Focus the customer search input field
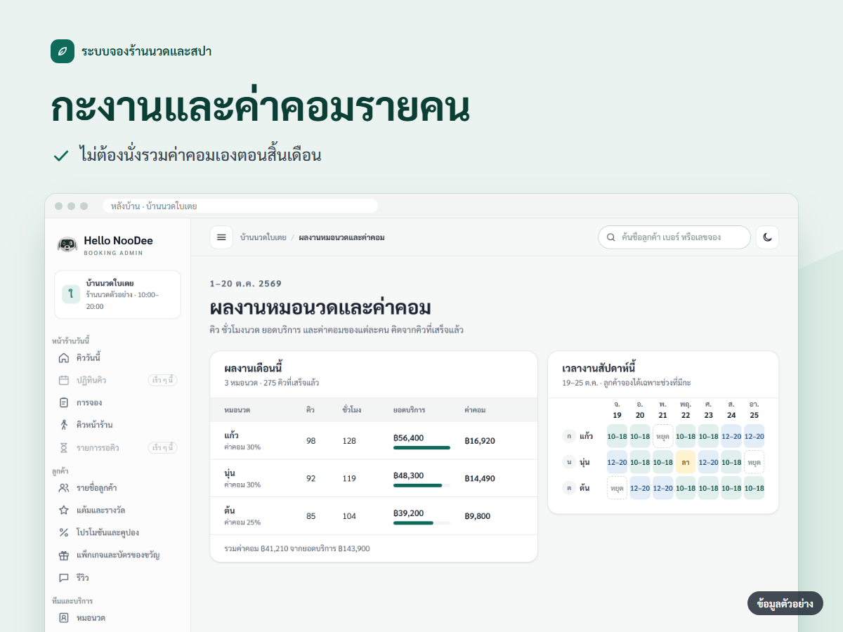843x632 pixels. tap(674, 237)
